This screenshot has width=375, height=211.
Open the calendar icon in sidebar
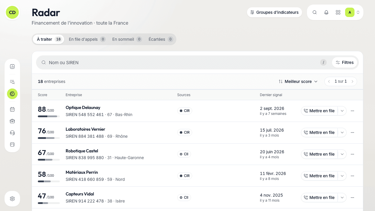point(12,109)
